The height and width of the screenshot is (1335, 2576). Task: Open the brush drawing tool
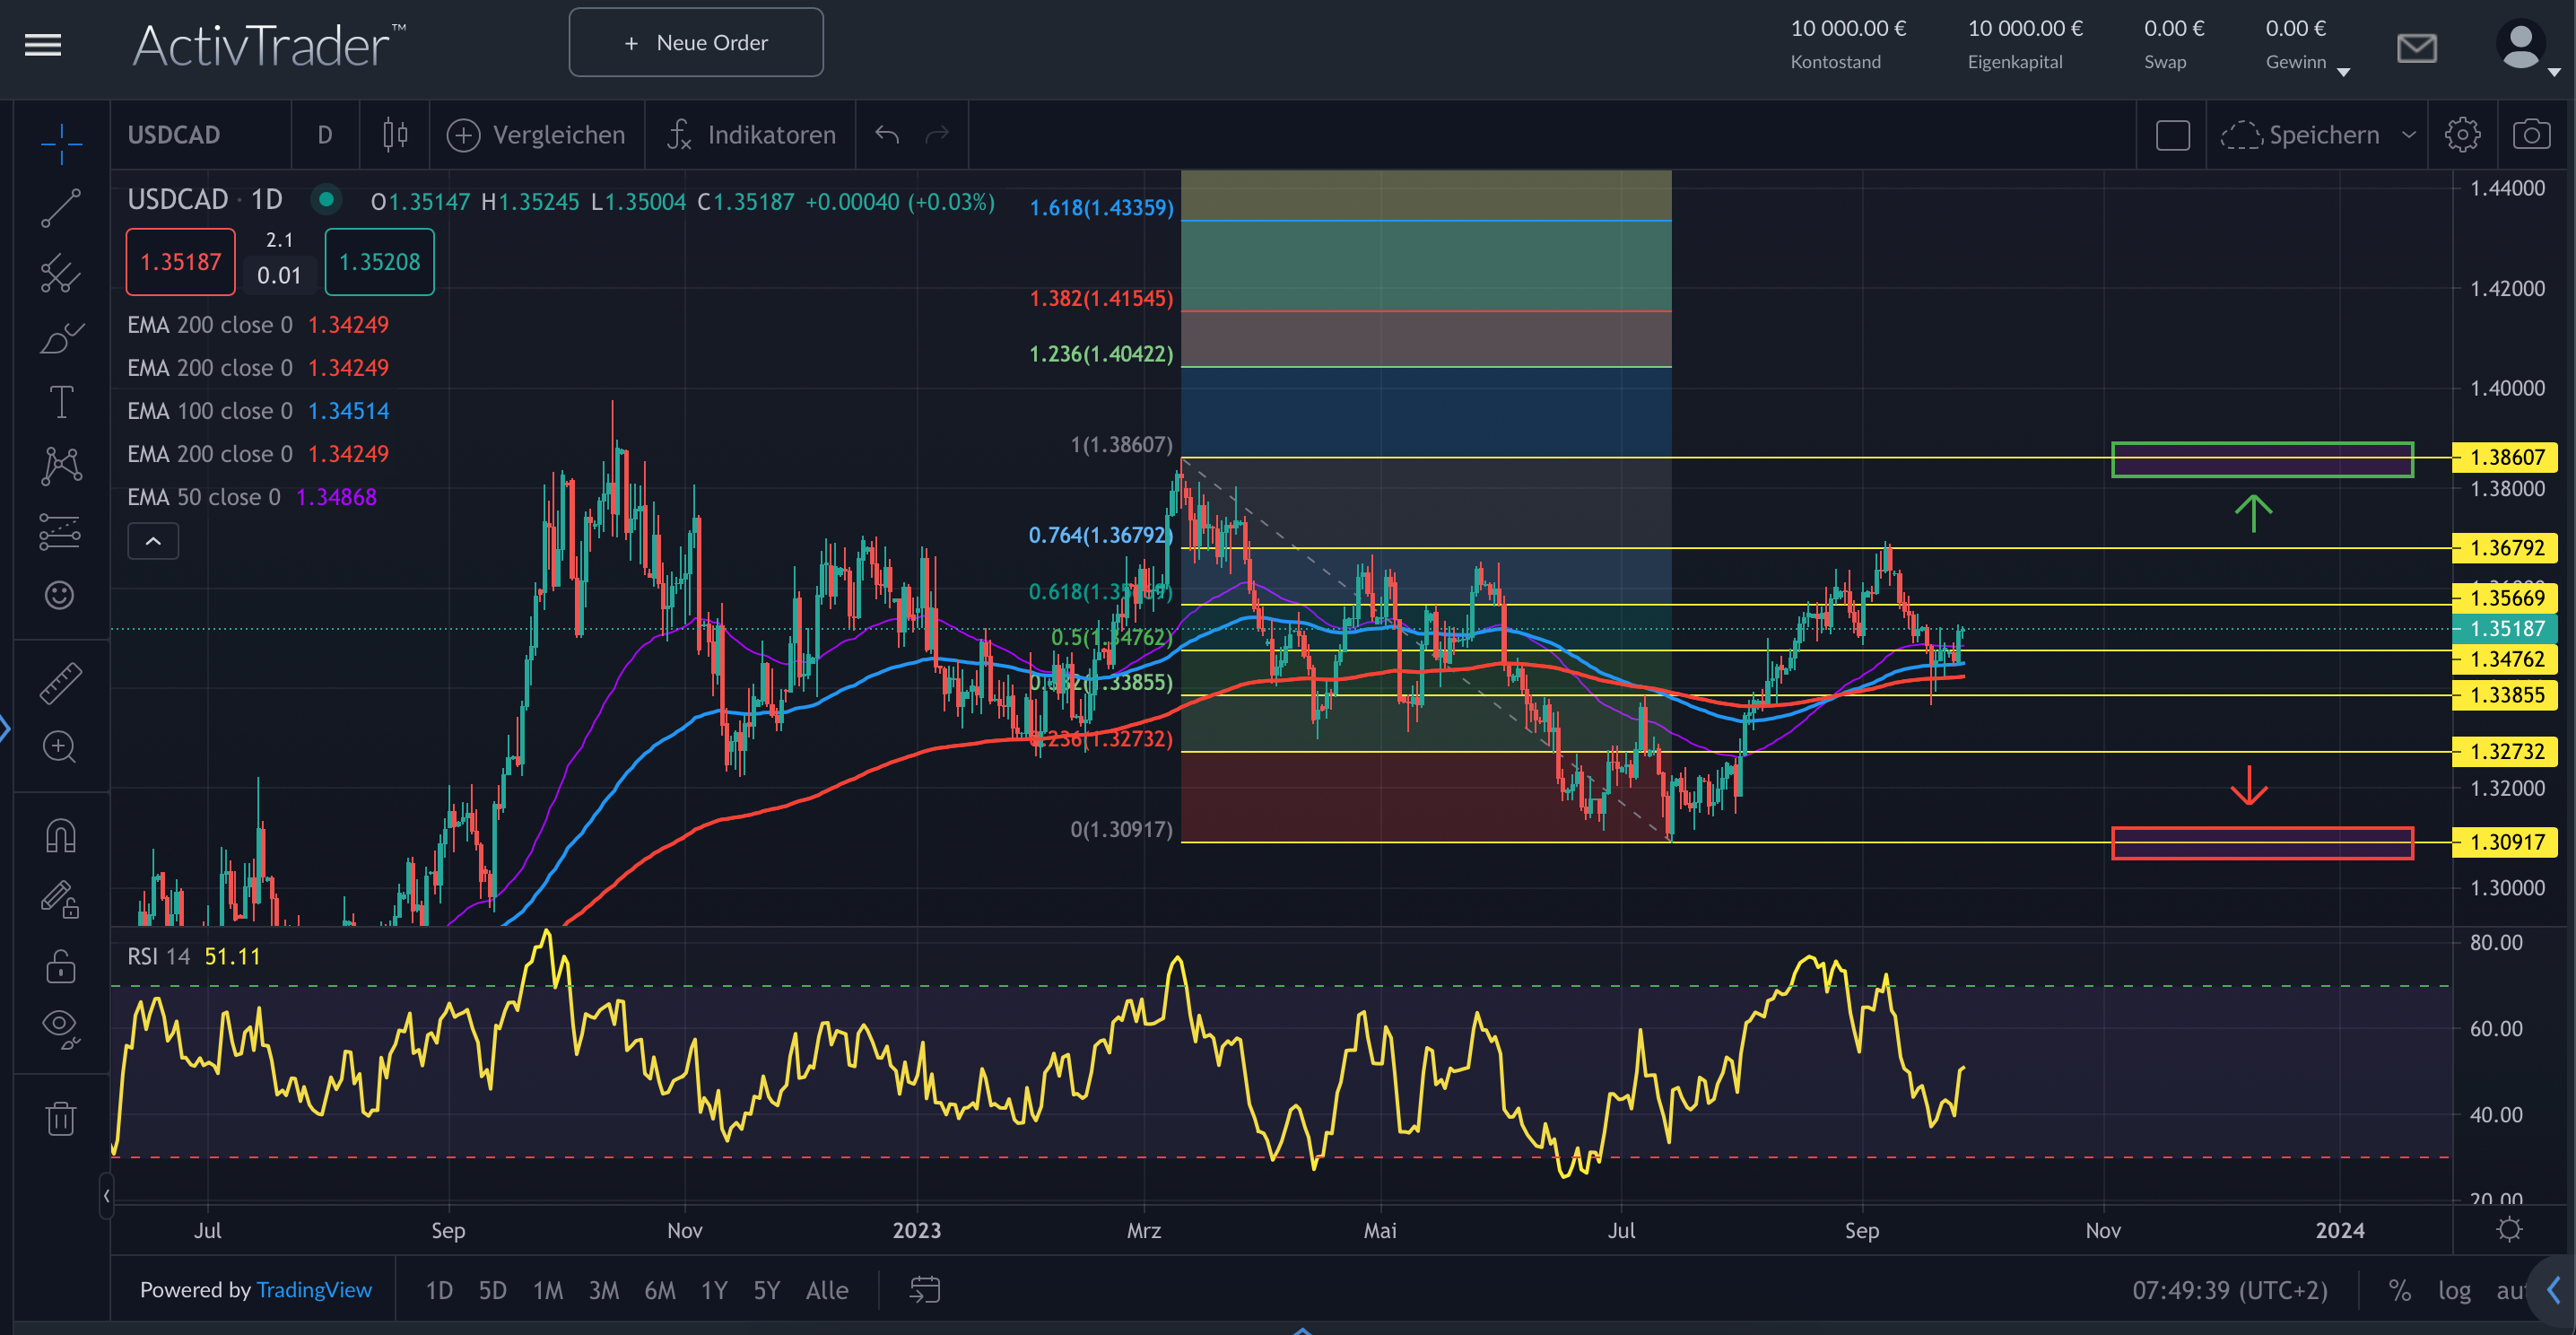click(60, 338)
